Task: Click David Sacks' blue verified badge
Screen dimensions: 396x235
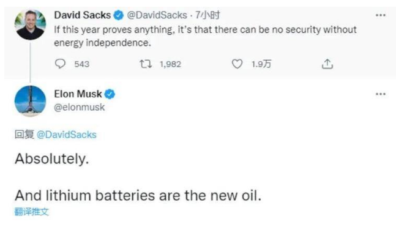Action: [119, 15]
